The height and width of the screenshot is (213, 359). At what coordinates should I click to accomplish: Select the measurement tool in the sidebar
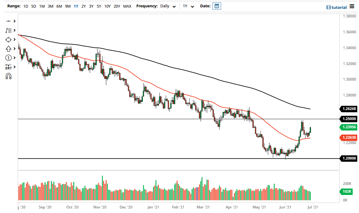(x=9, y=67)
